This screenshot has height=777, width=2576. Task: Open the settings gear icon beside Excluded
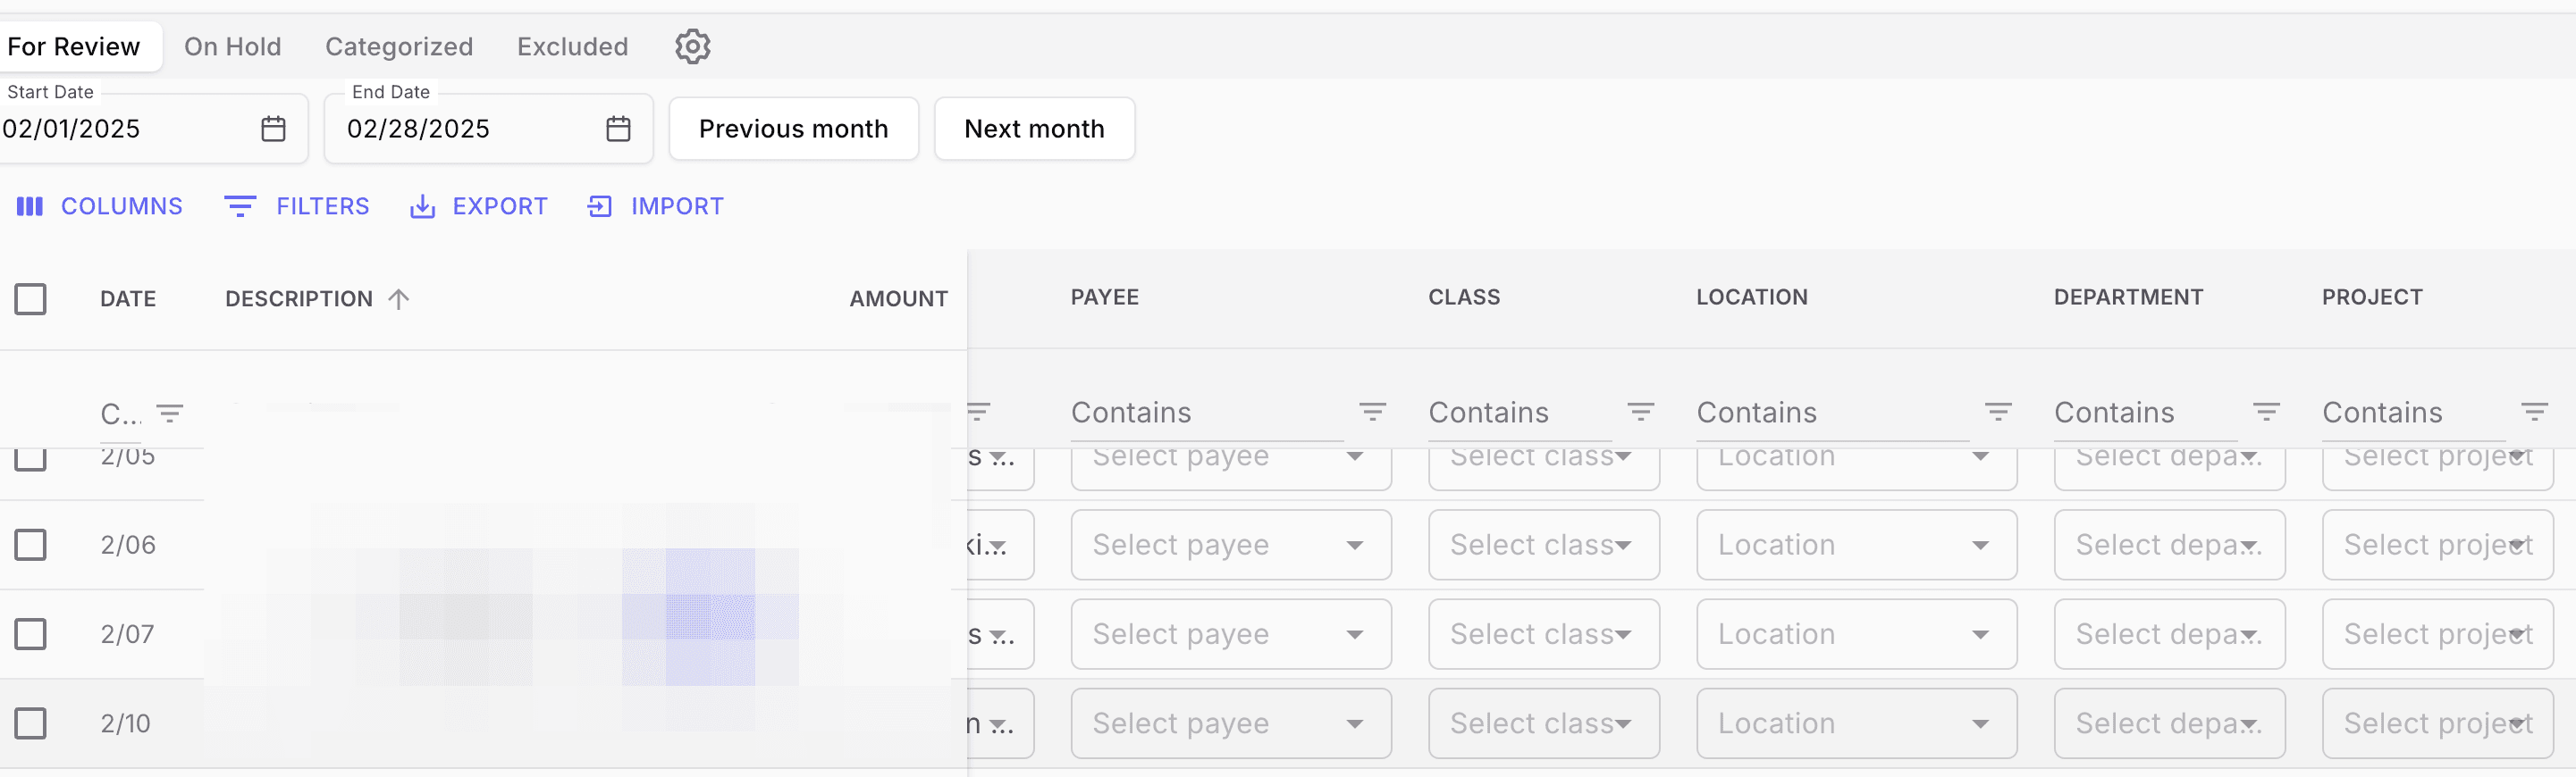[692, 46]
